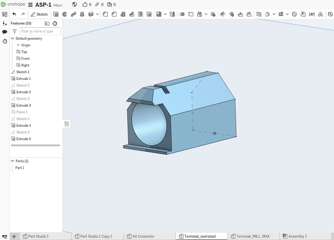Select the Right plane
Viewport: 334px width, 240px height.
[x=25, y=65]
